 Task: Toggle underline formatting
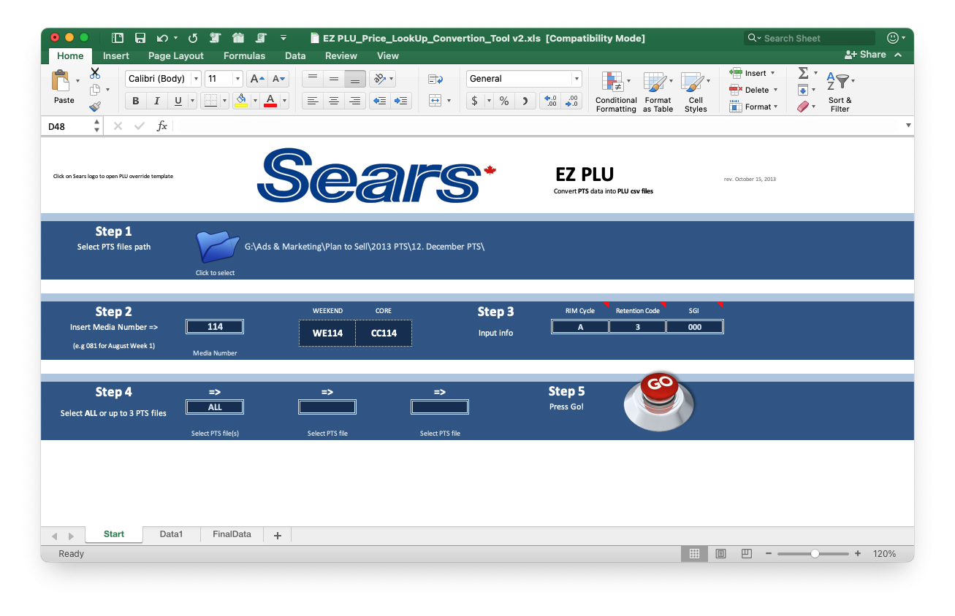click(x=178, y=101)
